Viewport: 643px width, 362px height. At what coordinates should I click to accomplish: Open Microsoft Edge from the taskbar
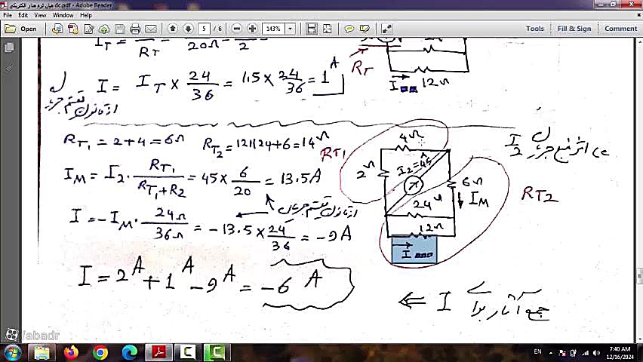click(130, 352)
